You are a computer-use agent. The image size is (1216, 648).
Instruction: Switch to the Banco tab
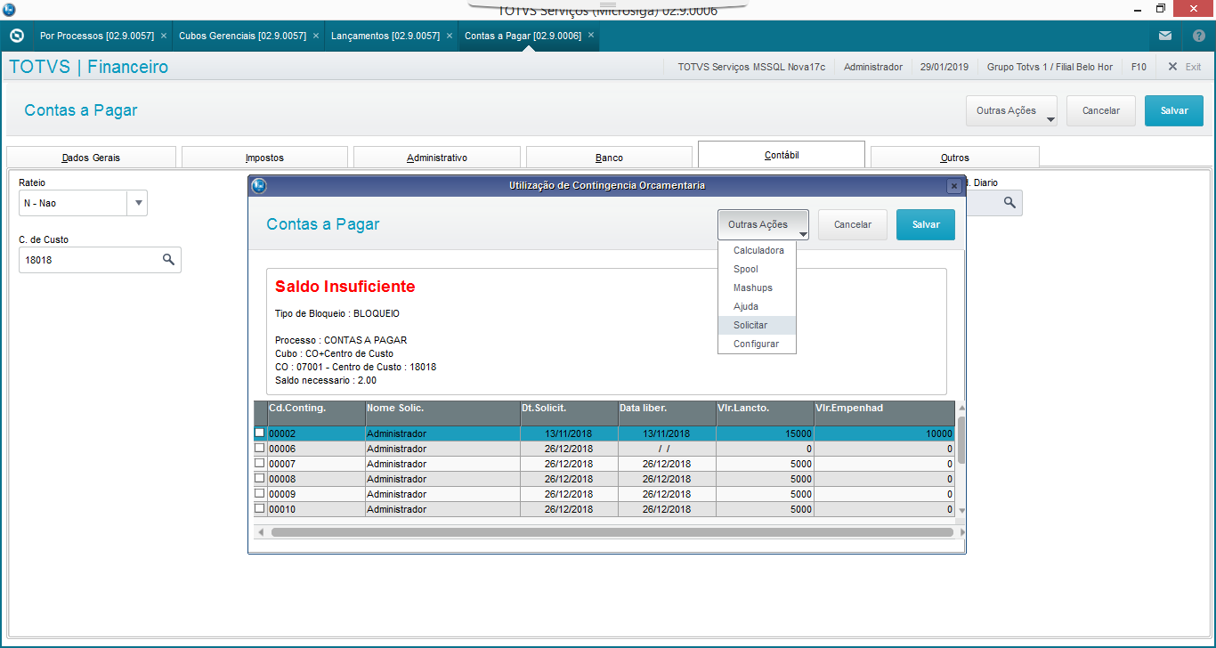coord(609,158)
